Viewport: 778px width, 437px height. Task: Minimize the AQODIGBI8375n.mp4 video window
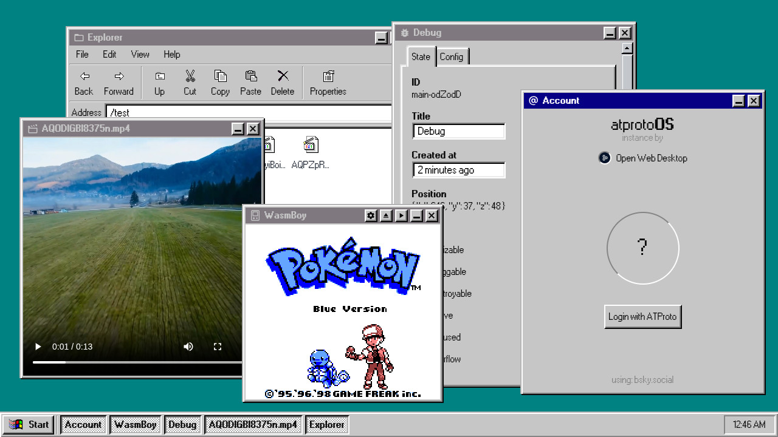[238, 129]
